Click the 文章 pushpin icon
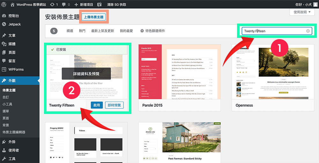 [x=4, y=36]
